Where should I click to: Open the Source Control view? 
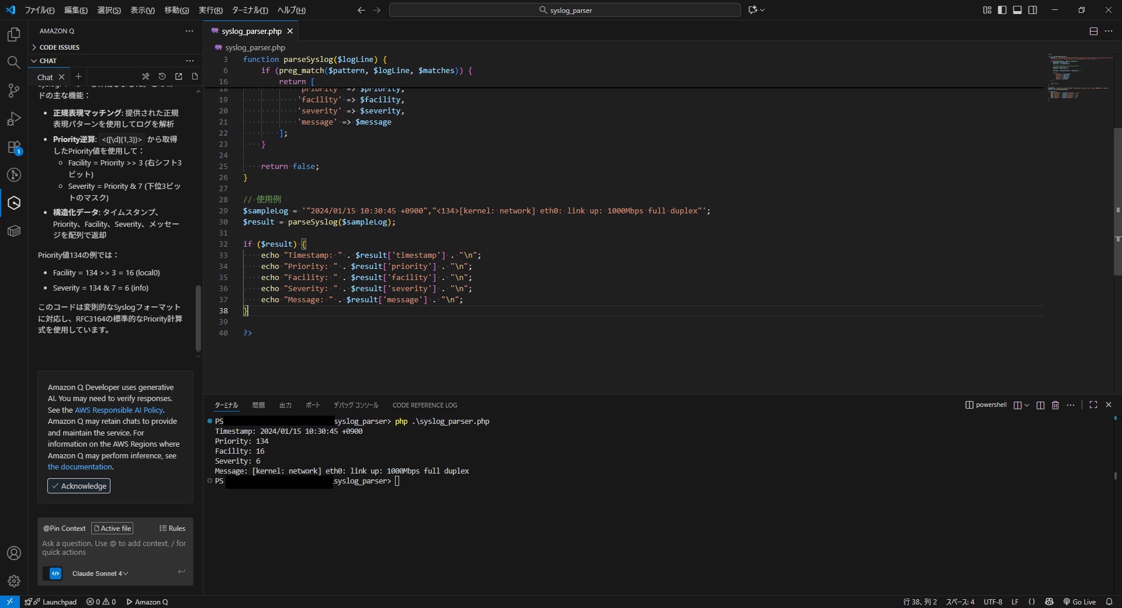click(x=13, y=91)
